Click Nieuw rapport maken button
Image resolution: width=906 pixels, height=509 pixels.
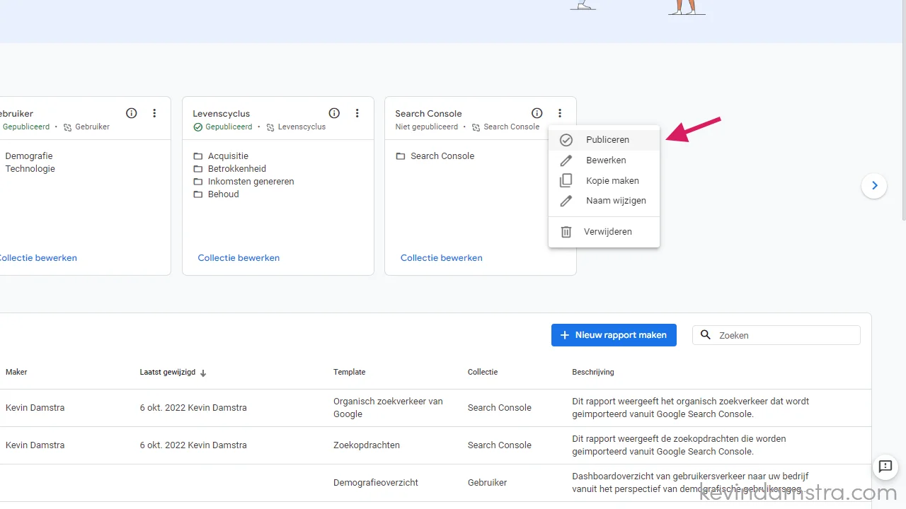click(x=614, y=335)
